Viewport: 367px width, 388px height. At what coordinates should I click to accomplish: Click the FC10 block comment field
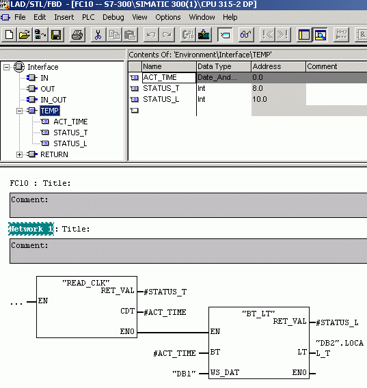(x=188, y=205)
